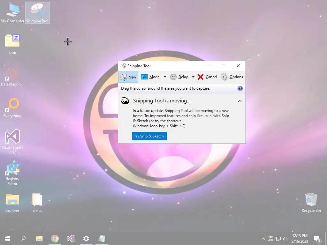The height and width of the screenshot is (245, 327).
Task: Select Visual Studio 2015 desktop shortcut
Action: pos(12,141)
